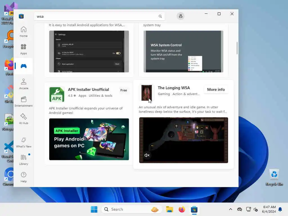Image resolution: width=288 pixels, height=216 pixels.
Task: Click the taskbar Search box
Action: pyautogui.click(x=132, y=209)
